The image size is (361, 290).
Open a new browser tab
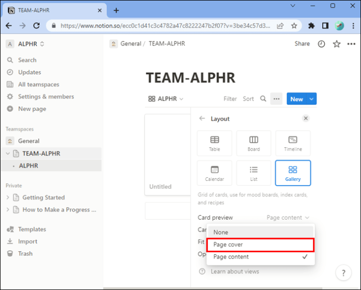click(116, 10)
